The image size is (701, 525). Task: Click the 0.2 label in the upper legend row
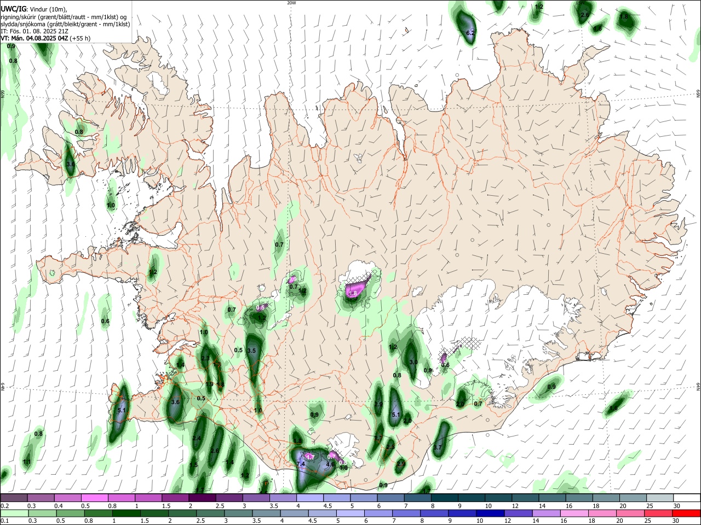[x=4, y=506]
